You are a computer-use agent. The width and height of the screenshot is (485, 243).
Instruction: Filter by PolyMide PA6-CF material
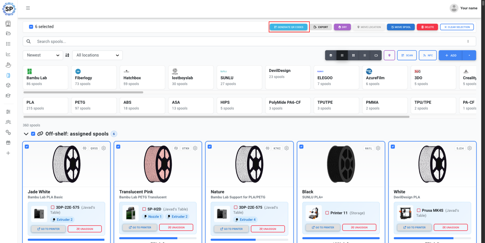(x=288, y=105)
